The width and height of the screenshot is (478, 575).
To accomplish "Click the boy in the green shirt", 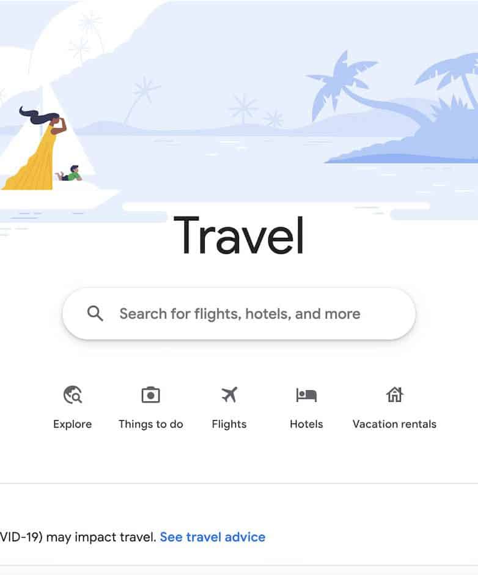I will click(x=70, y=174).
